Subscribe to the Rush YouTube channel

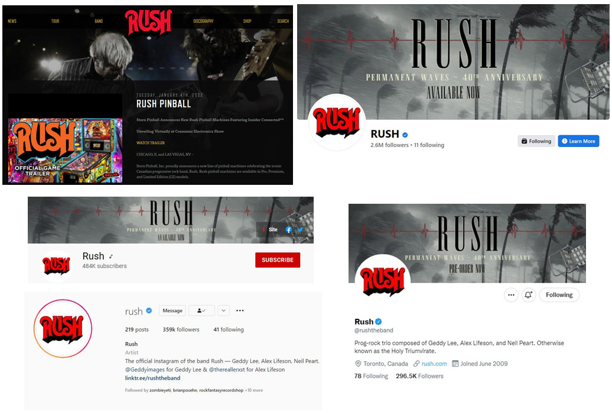click(278, 260)
